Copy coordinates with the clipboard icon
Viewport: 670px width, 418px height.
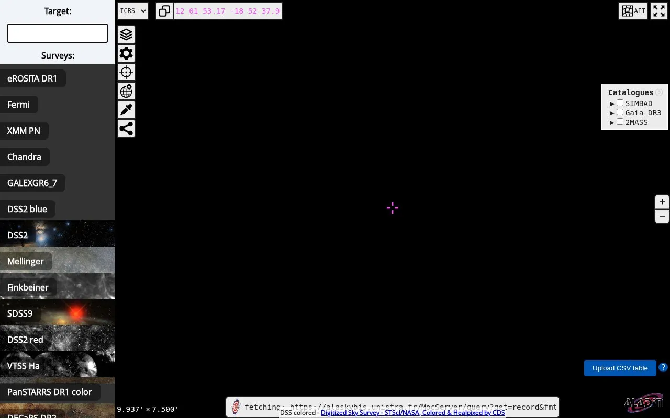coord(164,11)
